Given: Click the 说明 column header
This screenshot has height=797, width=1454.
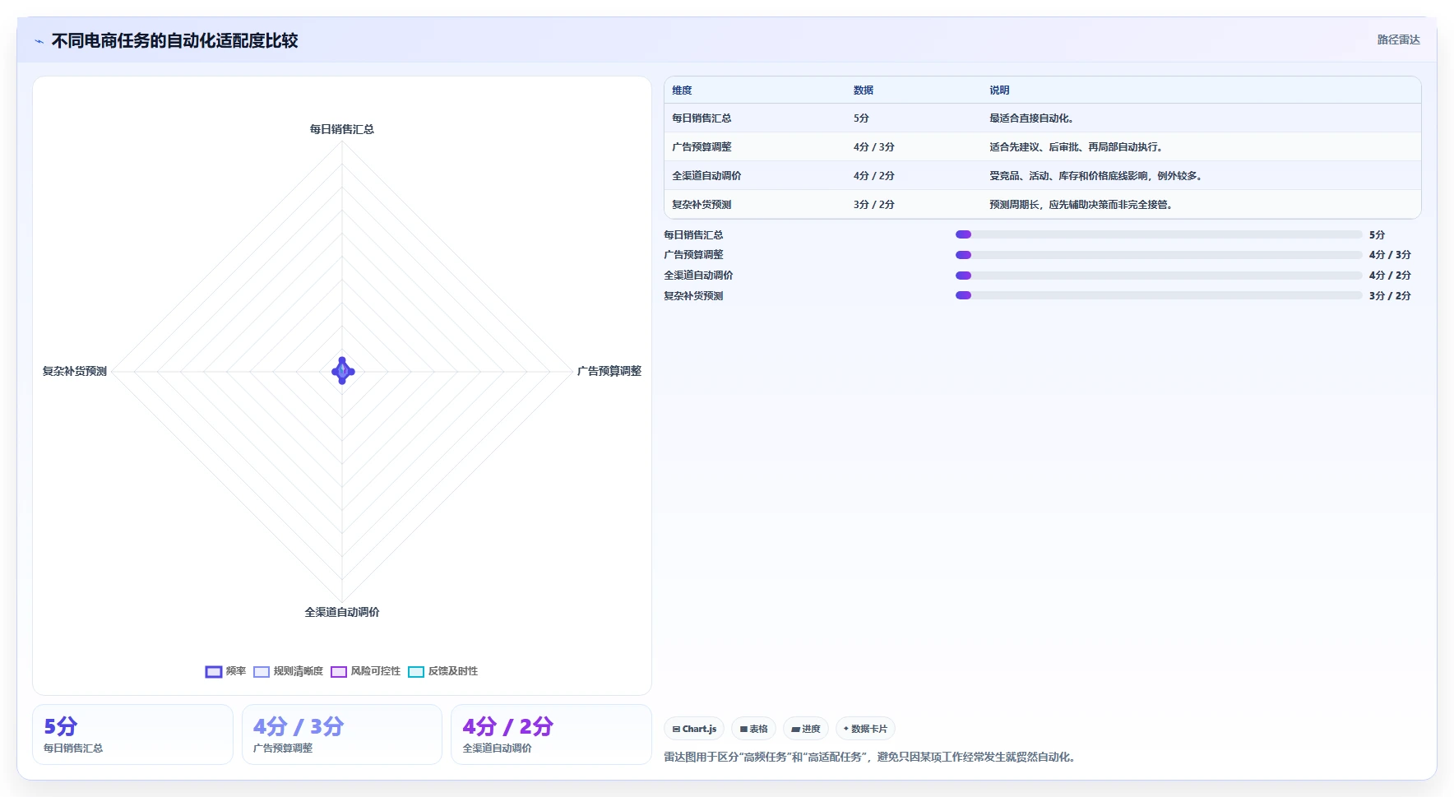Looking at the screenshot, I should [x=999, y=90].
